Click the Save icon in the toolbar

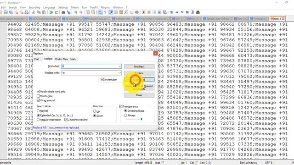[x=6, y=12]
